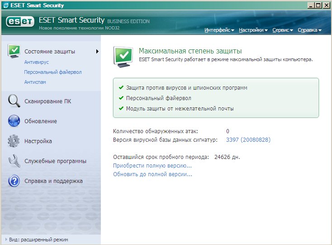The width and height of the screenshot is (332, 245).
Task: Click Количество обнаруженных атак label
Action: click(156, 131)
